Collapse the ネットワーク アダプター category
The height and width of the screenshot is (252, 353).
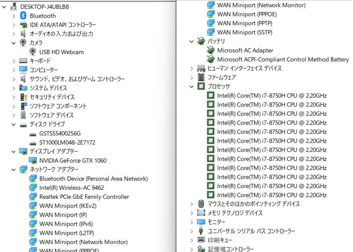click(14, 170)
